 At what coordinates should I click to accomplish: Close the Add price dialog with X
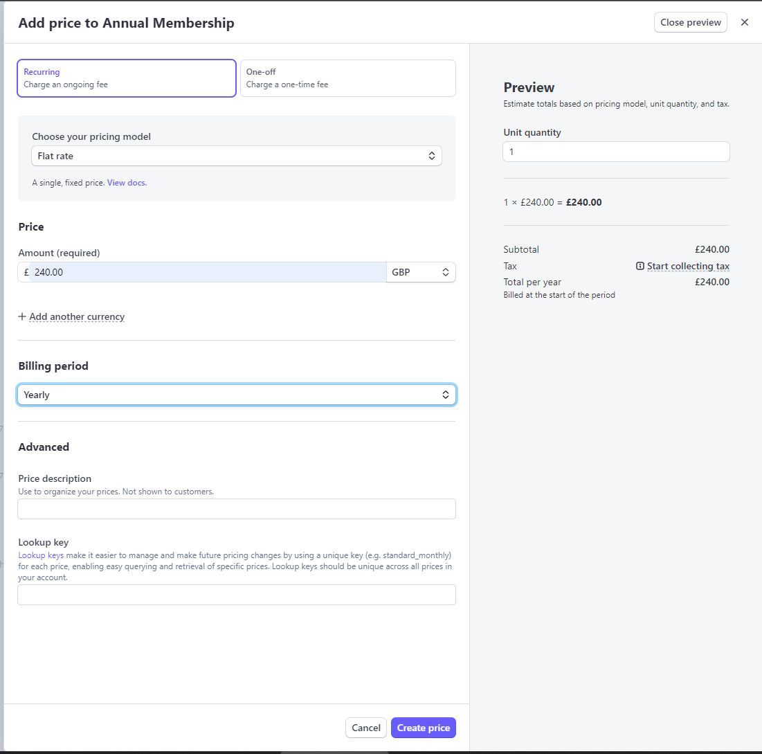coord(745,22)
